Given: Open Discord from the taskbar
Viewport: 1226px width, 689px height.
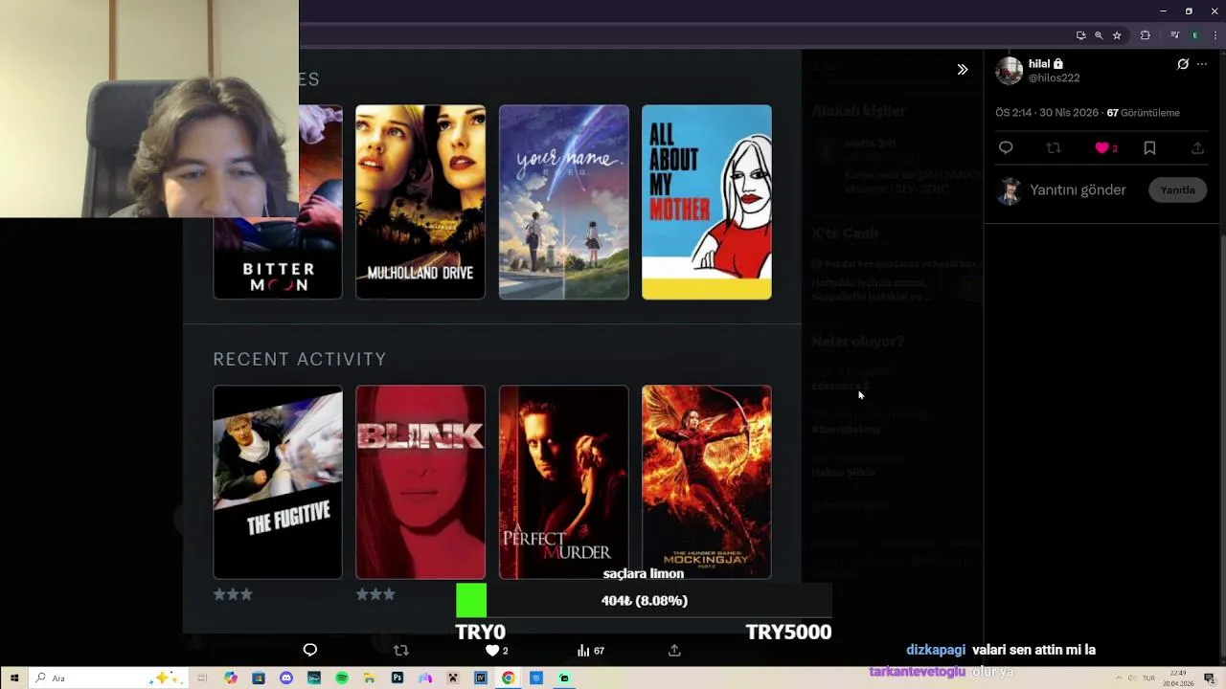Looking at the screenshot, I should [286, 678].
